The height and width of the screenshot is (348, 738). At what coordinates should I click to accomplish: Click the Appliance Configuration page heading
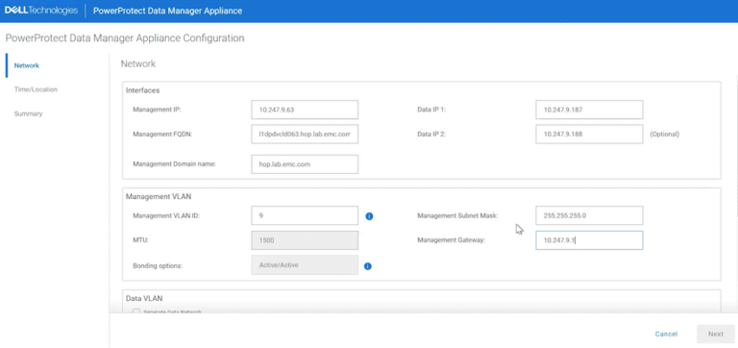coord(125,38)
